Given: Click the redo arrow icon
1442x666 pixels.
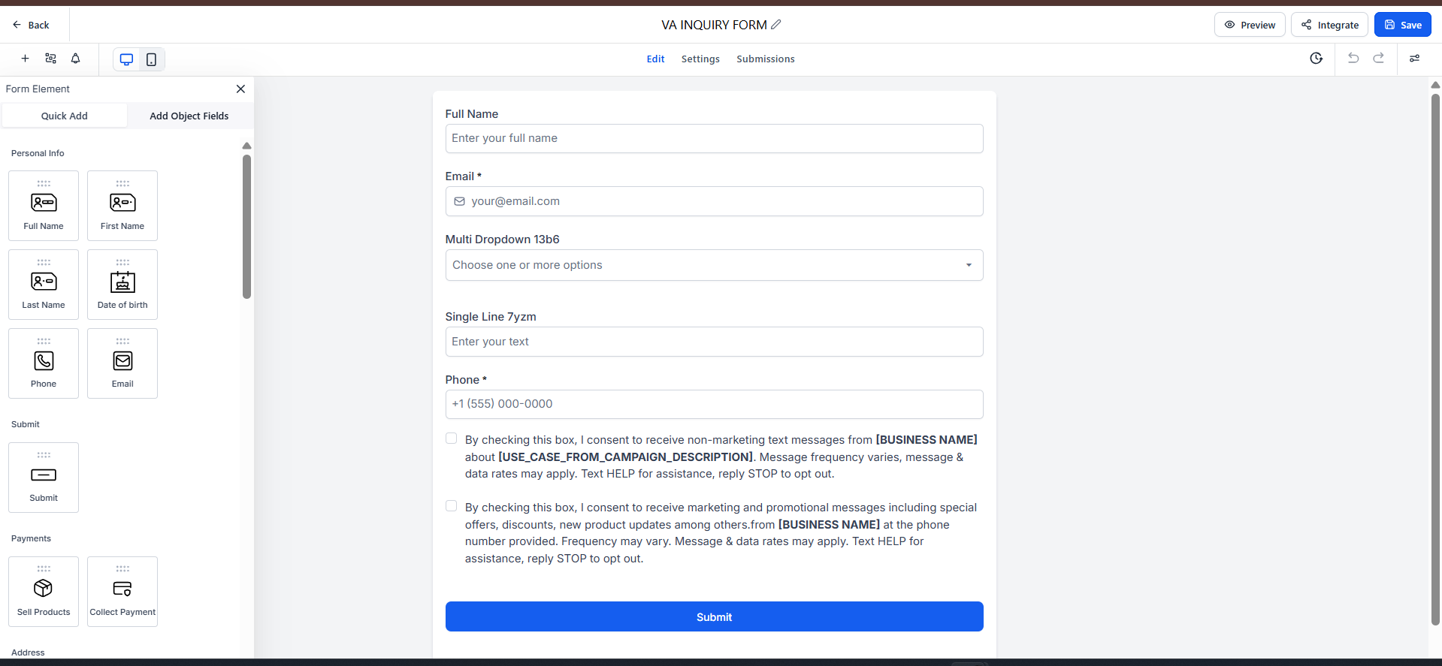Looking at the screenshot, I should pyautogui.click(x=1378, y=59).
